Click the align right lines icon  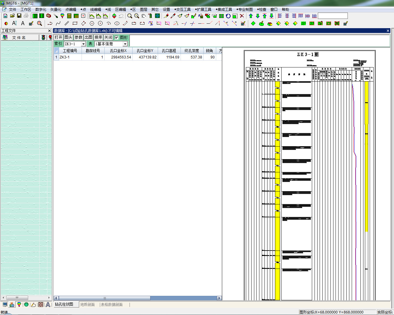pos(294,16)
